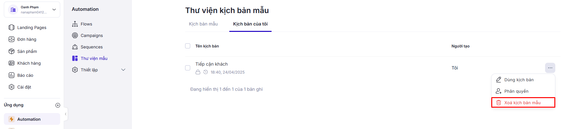This screenshot has height=129, width=563.
Task: Check the Tiếp cận khách row checkbox
Action: coord(188,68)
